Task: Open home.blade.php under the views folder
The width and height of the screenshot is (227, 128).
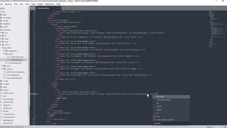Action: click(x=13, y=75)
